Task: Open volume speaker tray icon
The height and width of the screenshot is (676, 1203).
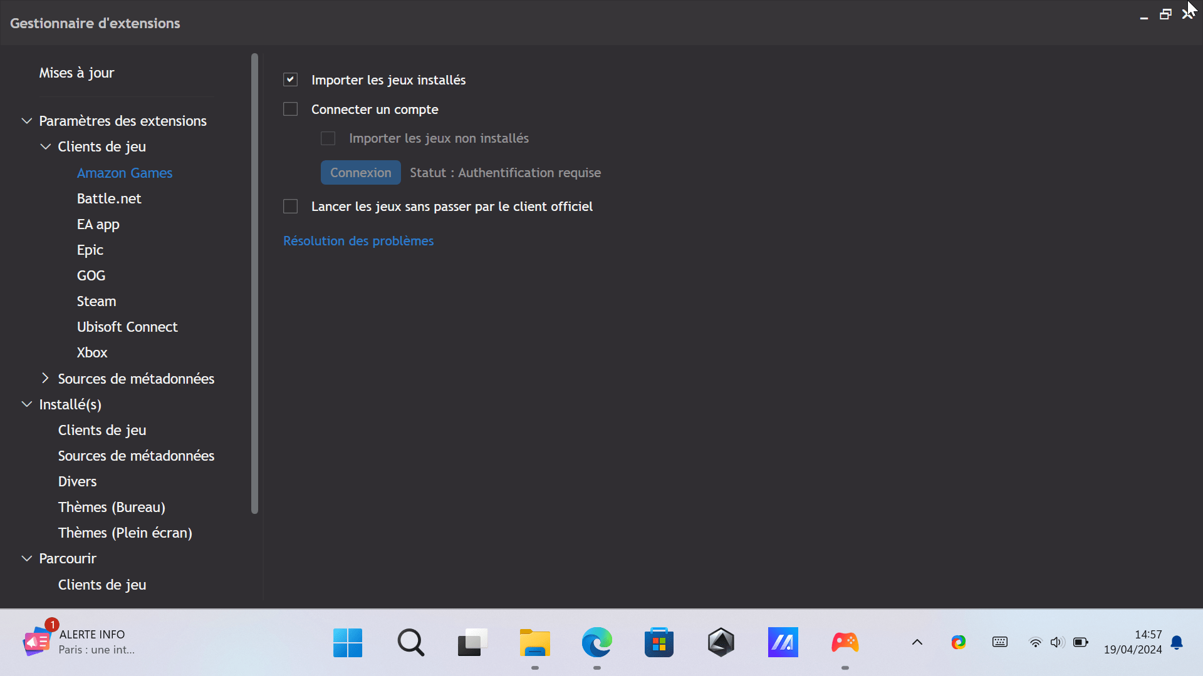Action: pos(1058,643)
